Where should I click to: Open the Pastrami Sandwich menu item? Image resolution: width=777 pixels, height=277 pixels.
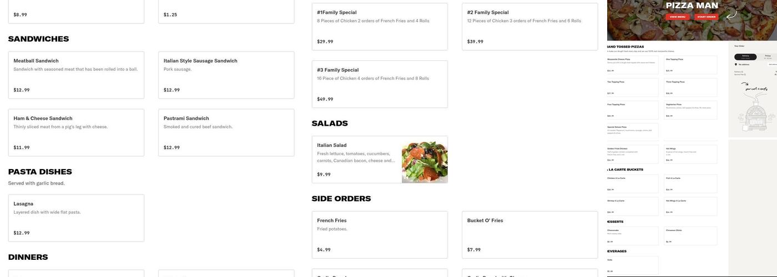(226, 132)
